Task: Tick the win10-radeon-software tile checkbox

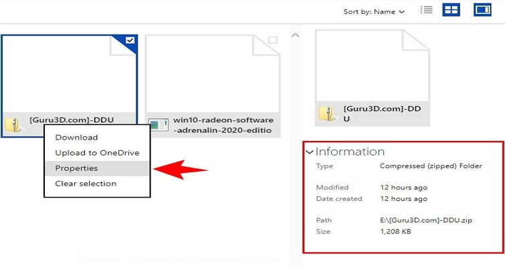Action: click(273, 40)
